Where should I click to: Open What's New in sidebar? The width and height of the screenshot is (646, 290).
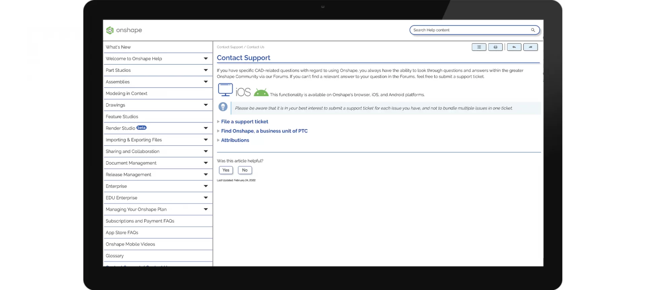click(118, 47)
